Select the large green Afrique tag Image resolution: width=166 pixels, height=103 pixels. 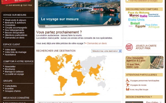(x=154, y=27)
